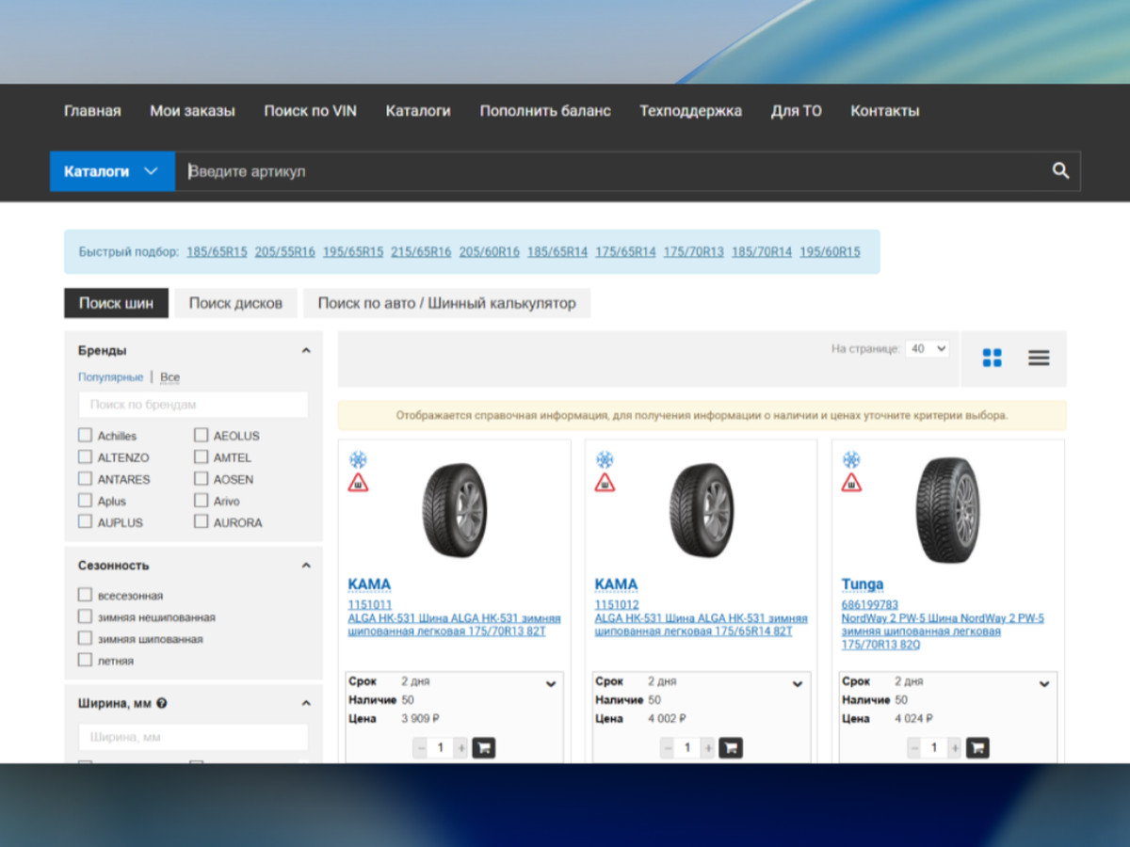Enable the AMTEL brand checkbox
The width and height of the screenshot is (1130, 847).
point(201,457)
